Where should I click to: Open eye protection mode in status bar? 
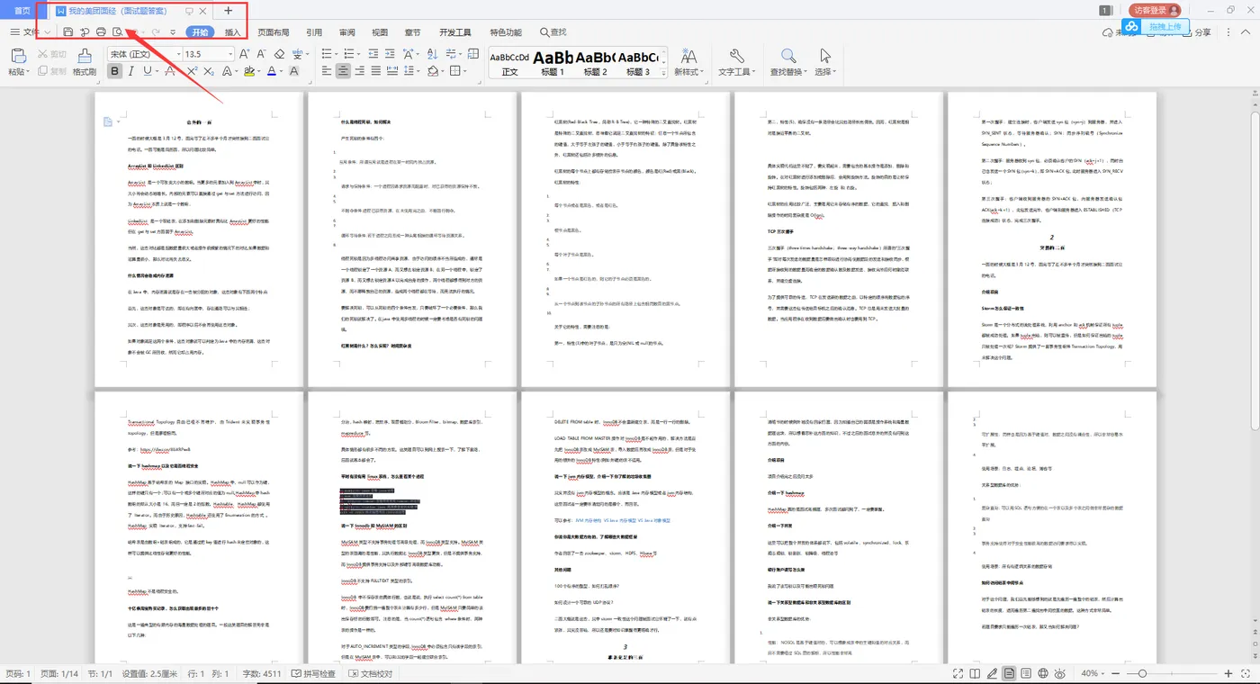[x=1061, y=673]
